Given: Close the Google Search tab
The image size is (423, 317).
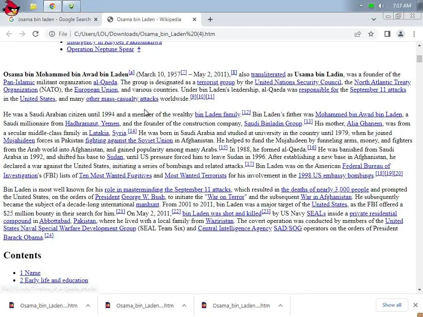Looking at the screenshot, I should click(x=96, y=19).
